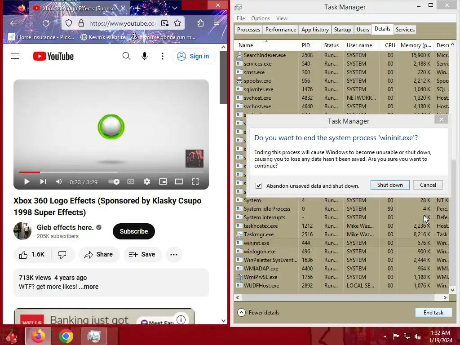Start voice search with the microphone icon
Viewport: 460px width, 345px height.
coord(145,56)
